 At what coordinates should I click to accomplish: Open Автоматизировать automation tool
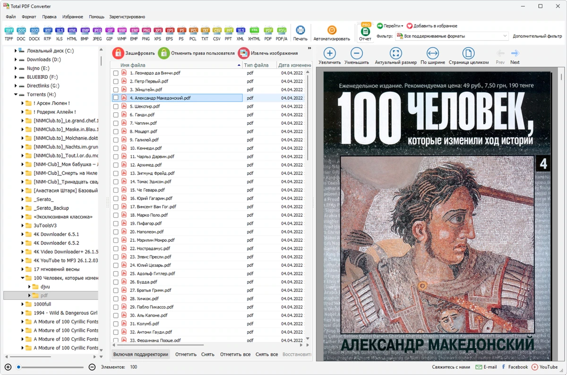click(332, 33)
